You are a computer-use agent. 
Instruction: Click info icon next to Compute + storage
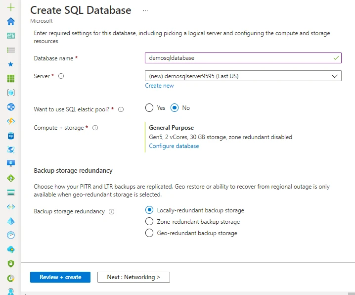[x=95, y=128]
